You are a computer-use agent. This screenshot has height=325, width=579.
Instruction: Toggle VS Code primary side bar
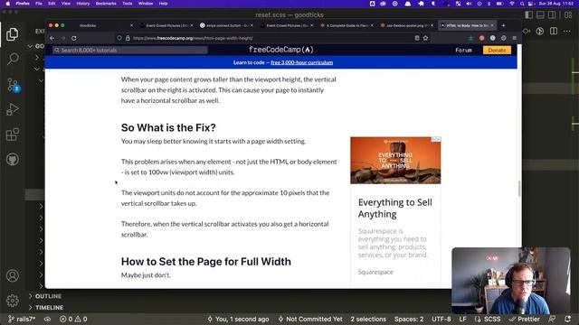click(528, 14)
